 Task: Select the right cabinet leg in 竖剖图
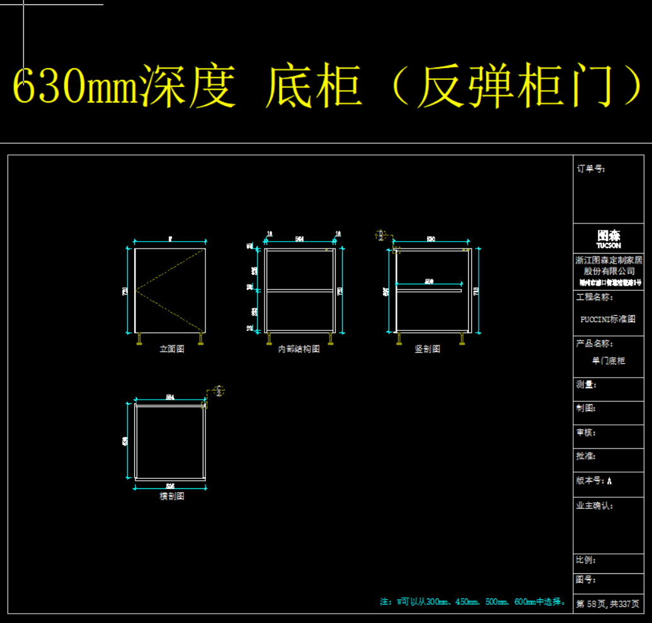(x=462, y=339)
